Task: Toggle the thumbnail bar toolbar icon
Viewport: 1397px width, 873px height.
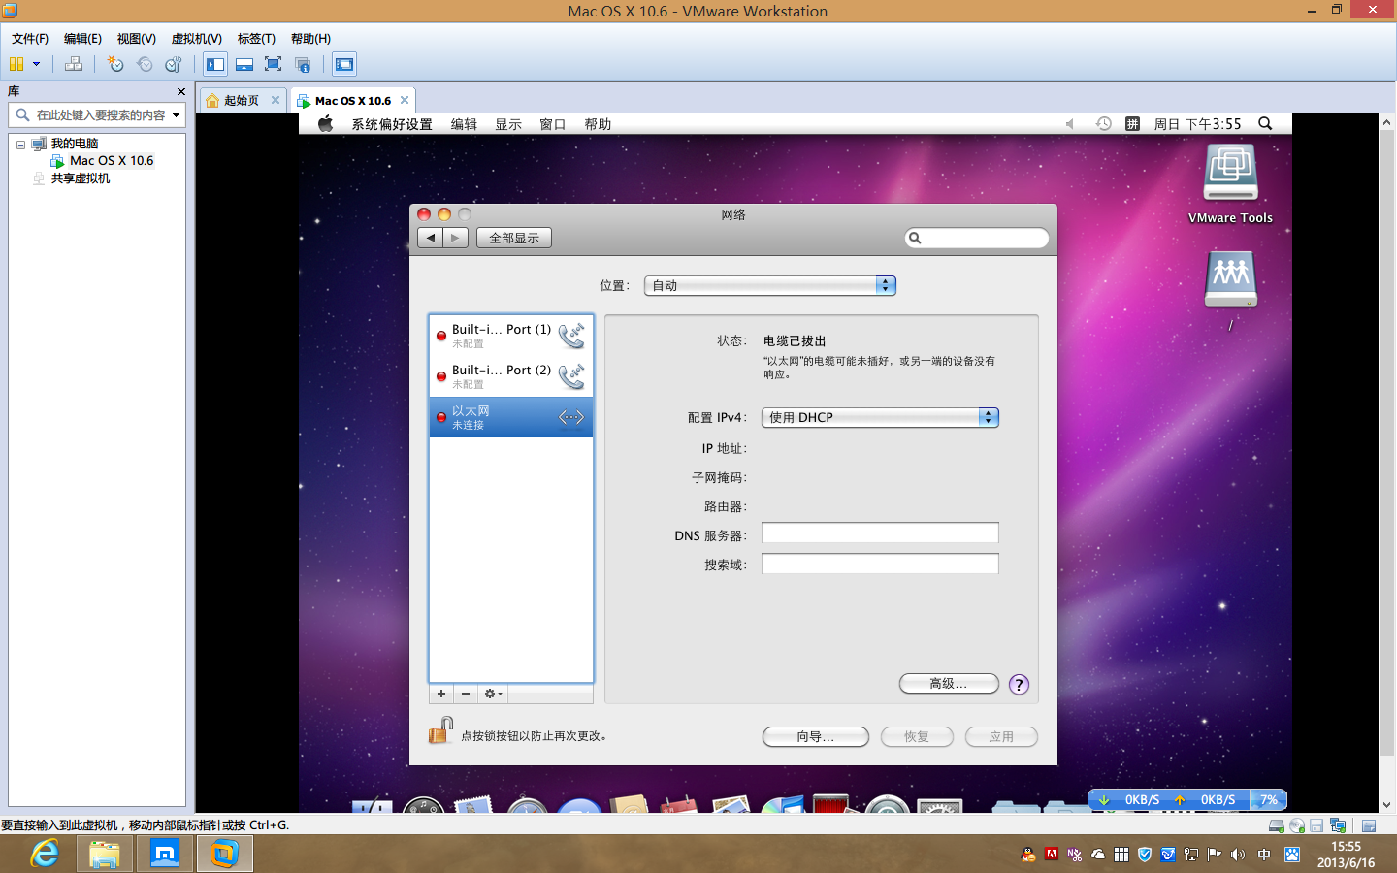Action: coord(244,64)
